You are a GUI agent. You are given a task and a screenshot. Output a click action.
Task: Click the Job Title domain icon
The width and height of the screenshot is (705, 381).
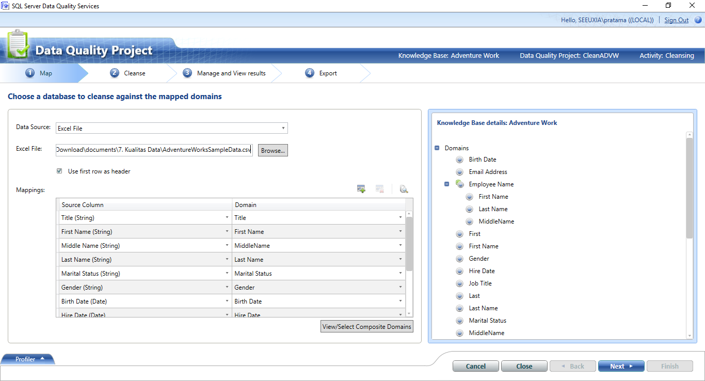[x=460, y=283]
